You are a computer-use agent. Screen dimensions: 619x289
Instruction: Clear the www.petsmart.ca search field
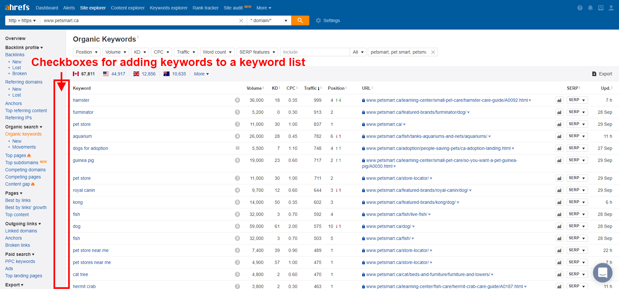pos(241,20)
